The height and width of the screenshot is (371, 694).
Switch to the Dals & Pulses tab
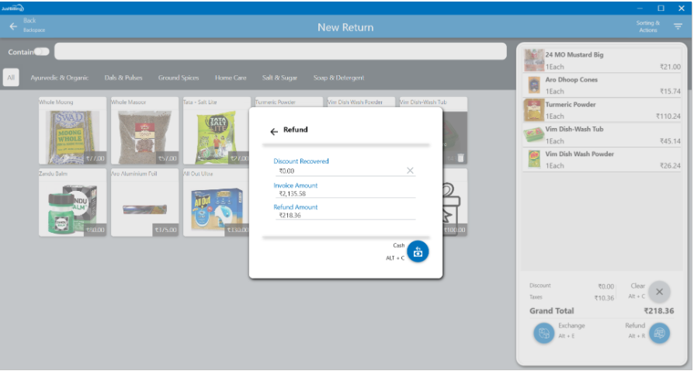(x=123, y=78)
